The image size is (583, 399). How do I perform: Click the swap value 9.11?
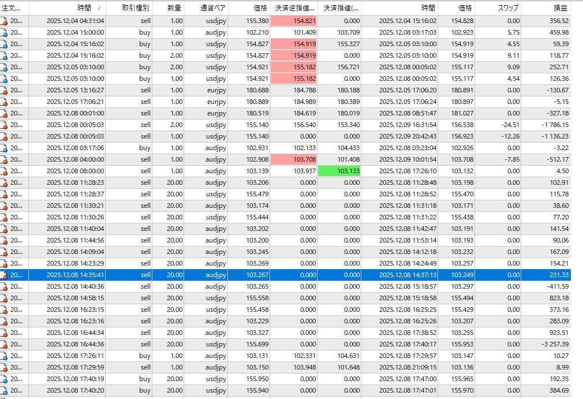(514, 55)
